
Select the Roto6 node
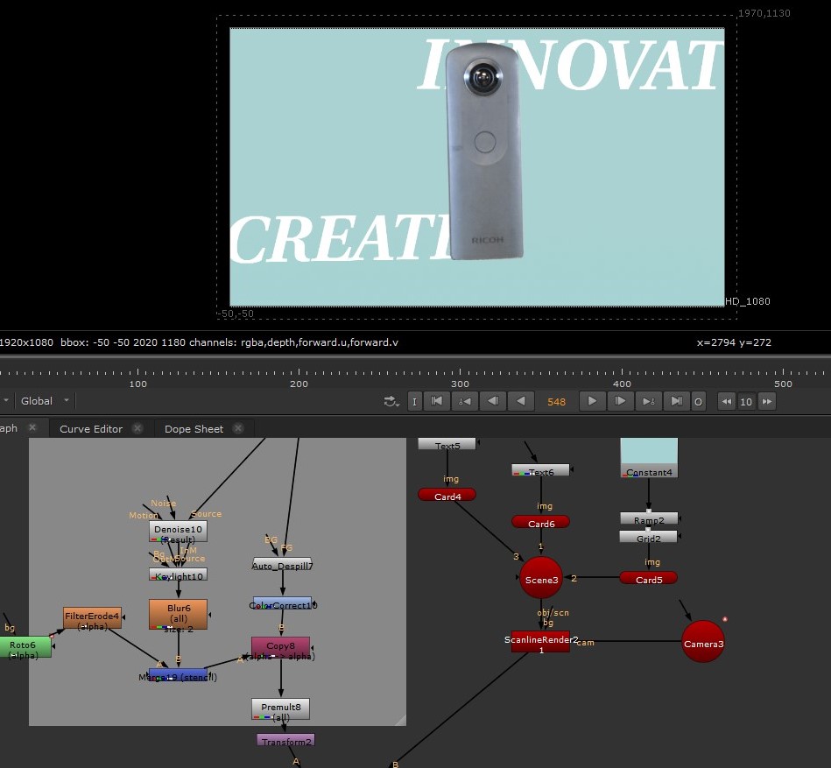25,647
